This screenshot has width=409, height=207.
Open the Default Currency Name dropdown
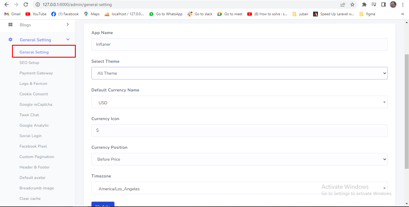(x=239, y=102)
